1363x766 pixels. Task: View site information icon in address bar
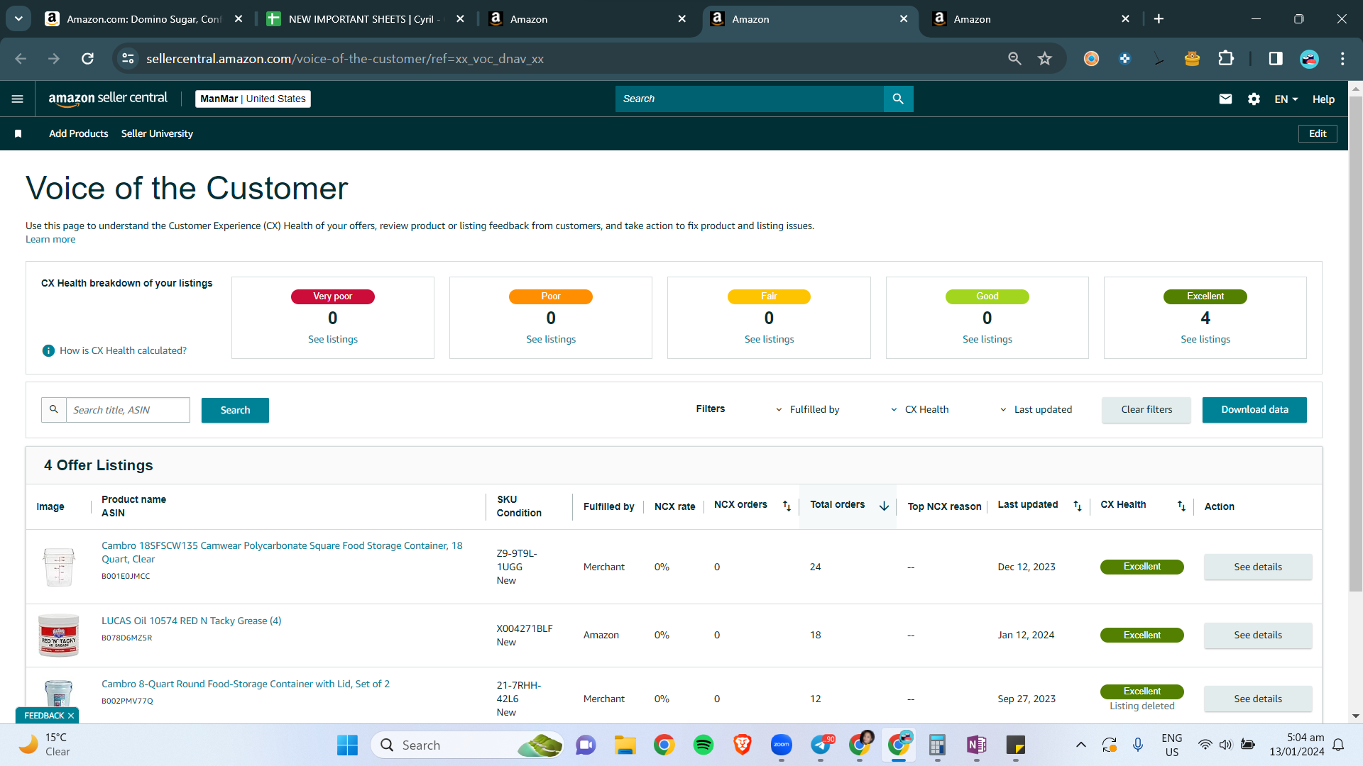(x=128, y=59)
